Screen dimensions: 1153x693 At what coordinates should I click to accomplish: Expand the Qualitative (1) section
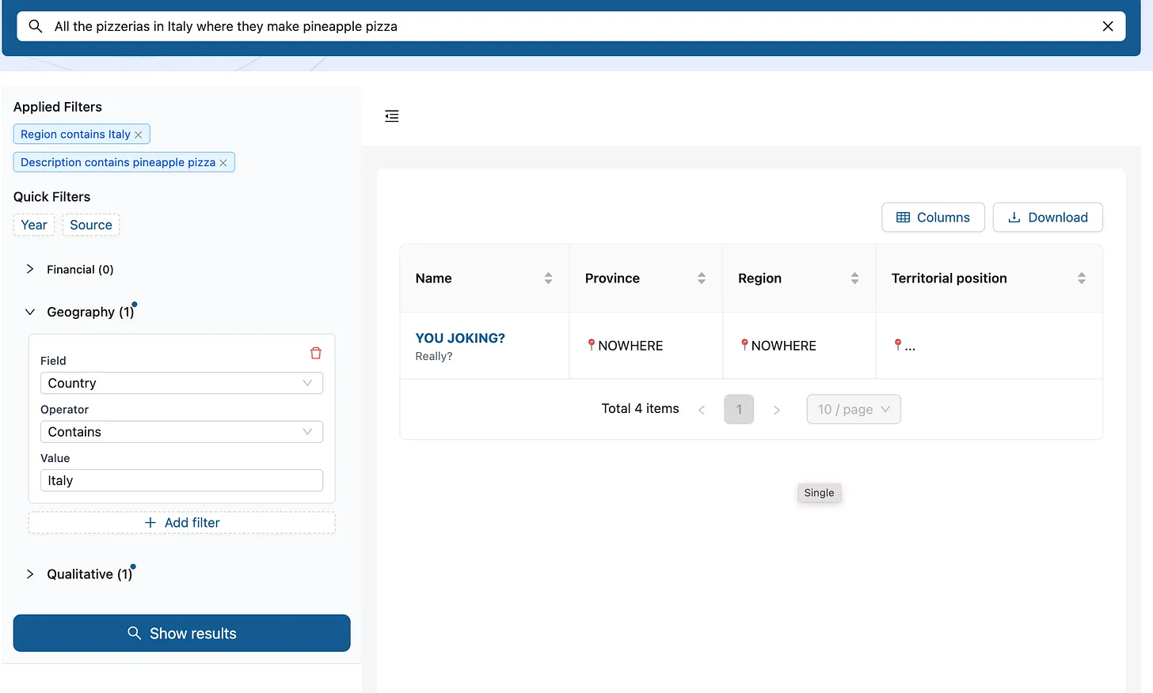(30, 574)
